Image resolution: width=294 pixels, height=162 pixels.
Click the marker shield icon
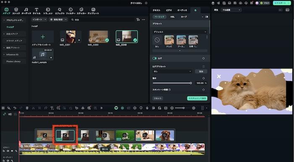[141, 108]
